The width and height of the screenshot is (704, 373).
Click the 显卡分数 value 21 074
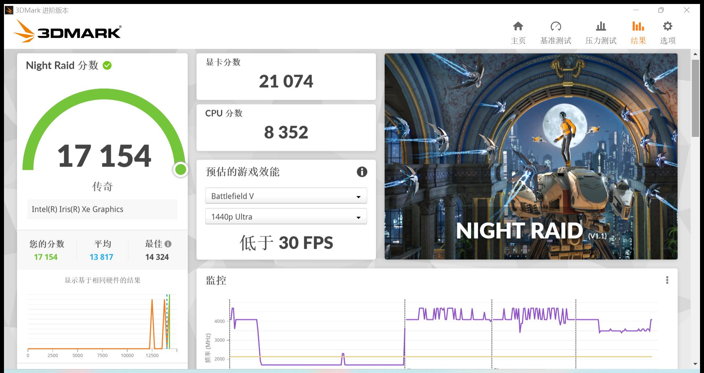tap(286, 81)
